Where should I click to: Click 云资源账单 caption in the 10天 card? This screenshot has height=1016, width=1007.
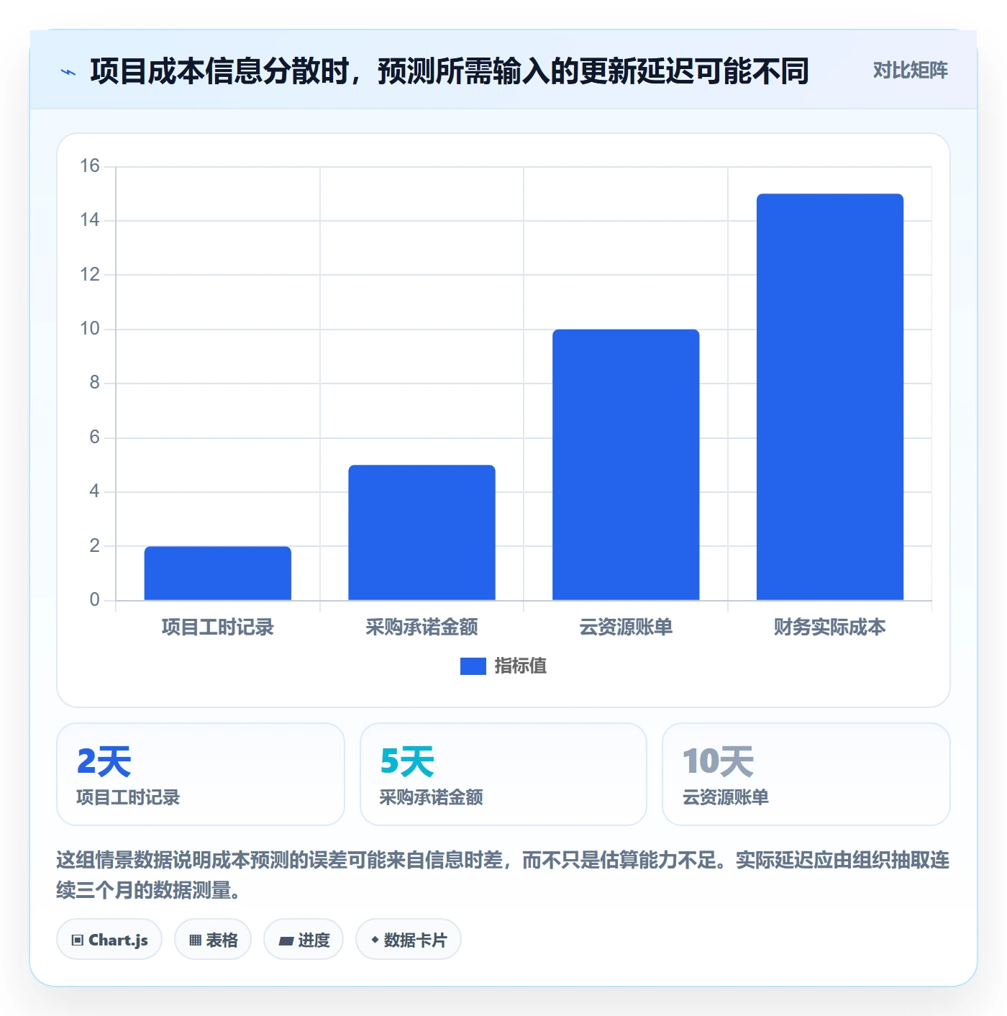point(725,797)
